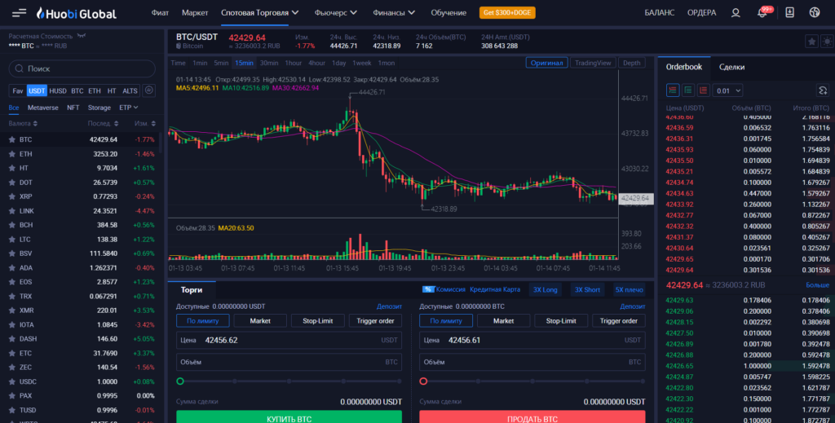Open the 3X Long option
Image resolution: width=835 pixels, height=423 pixels.
546,289
